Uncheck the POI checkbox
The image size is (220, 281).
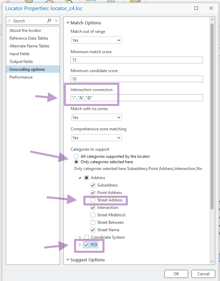(86, 245)
